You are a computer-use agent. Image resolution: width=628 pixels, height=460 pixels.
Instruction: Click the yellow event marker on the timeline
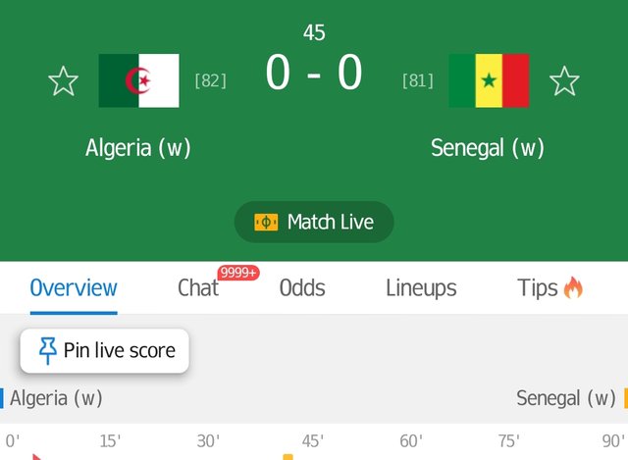coord(288,457)
